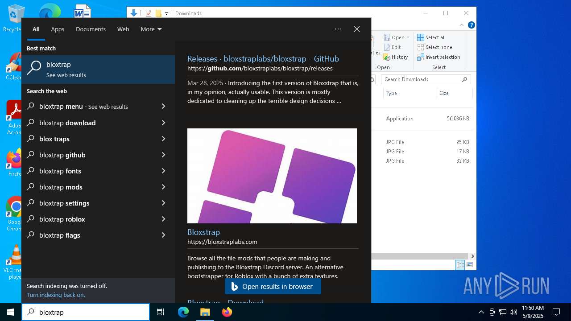Image resolution: width=571 pixels, height=321 pixels.
Task: Switch to the Web search tab
Action: [x=123, y=29]
